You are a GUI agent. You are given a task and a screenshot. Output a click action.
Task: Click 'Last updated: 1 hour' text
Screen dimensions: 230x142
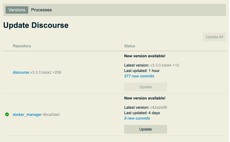tap(142, 71)
